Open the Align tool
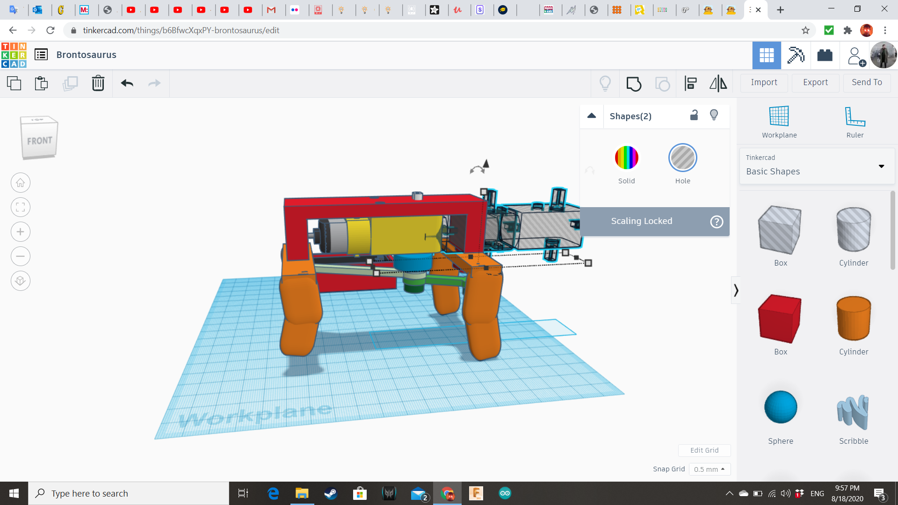This screenshot has height=505, width=898. [x=690, y=84]
